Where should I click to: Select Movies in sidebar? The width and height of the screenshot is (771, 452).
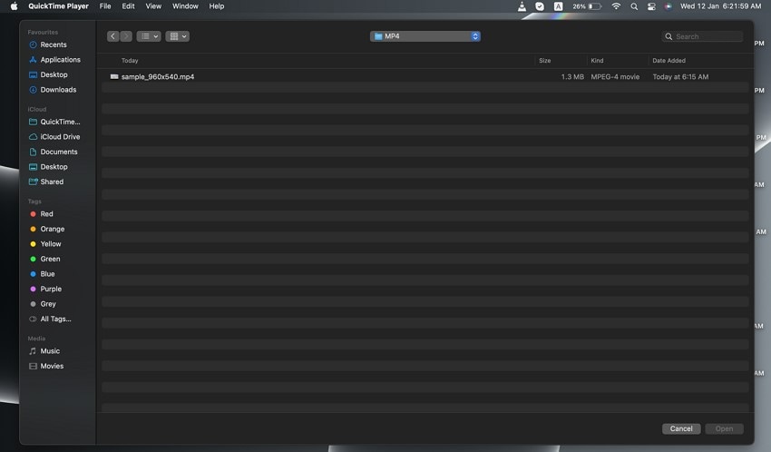tap(52, 366)
